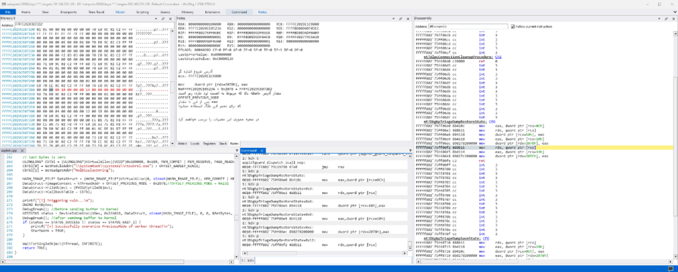Toggle Follow current instruction checkbox
The height and width of the screenshot is (272, 678).
coord(513,26)
